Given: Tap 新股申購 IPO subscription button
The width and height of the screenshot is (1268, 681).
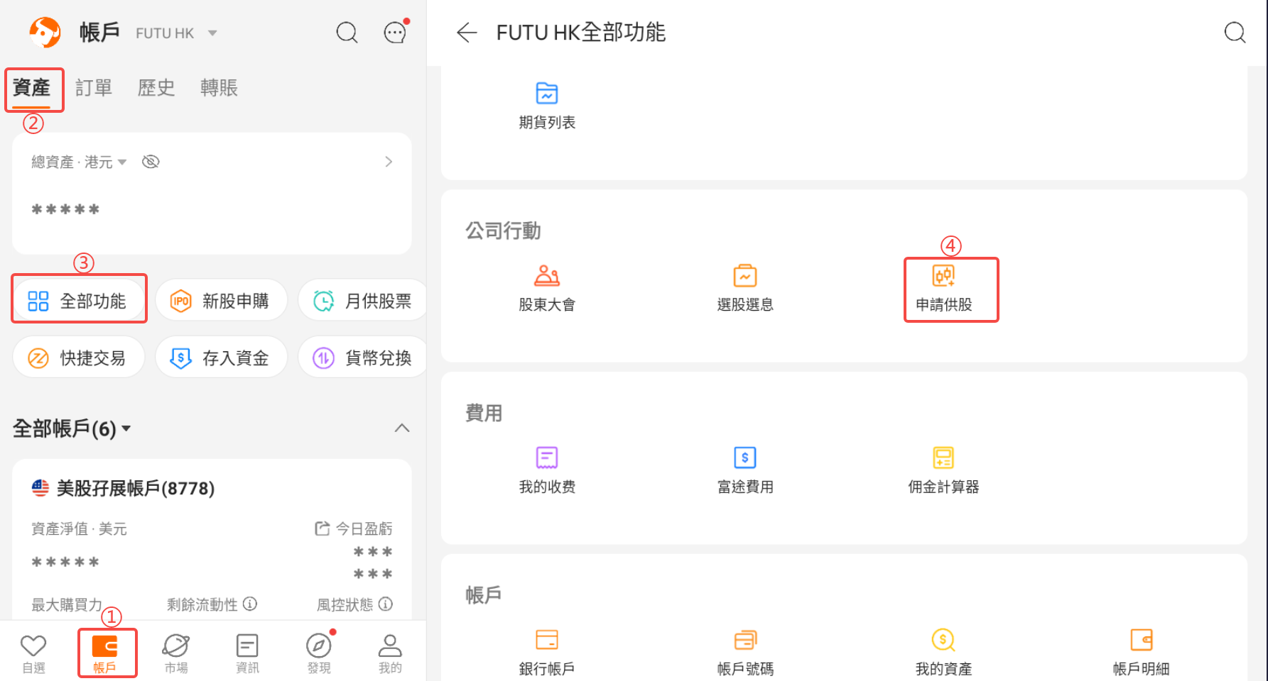Looking at the screenshot, I should 221,301.
